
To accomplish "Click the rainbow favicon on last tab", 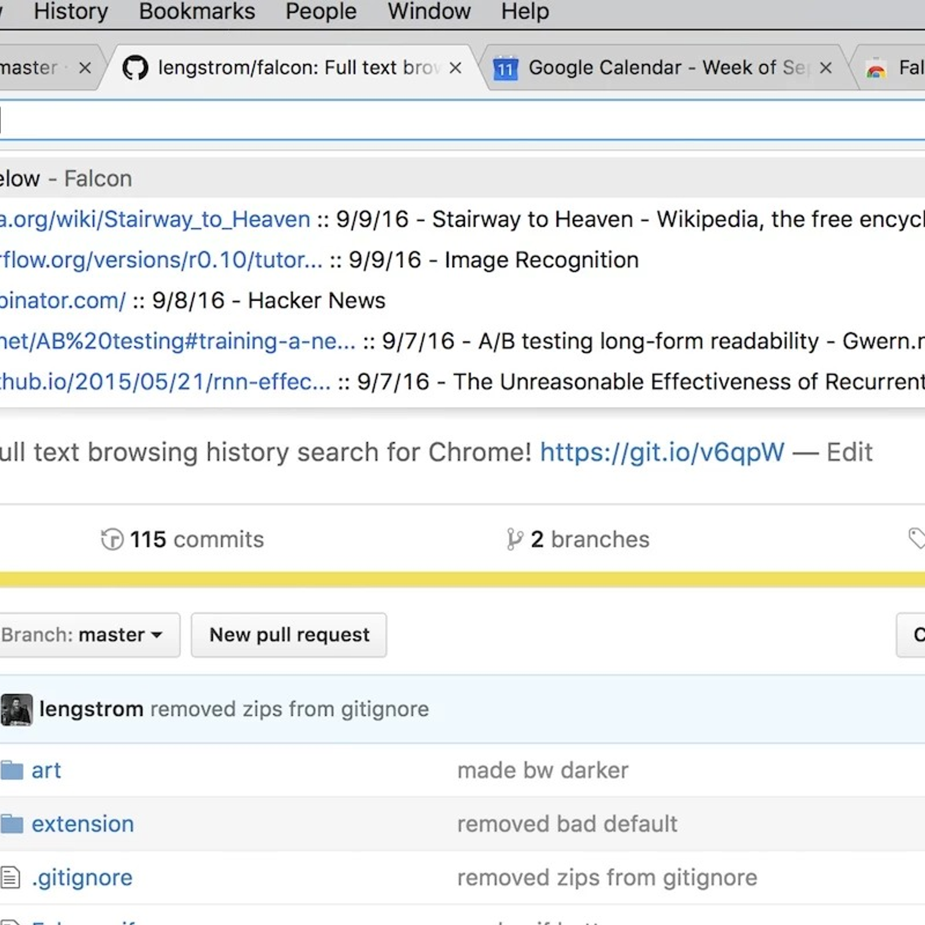I will coord(876,69).
